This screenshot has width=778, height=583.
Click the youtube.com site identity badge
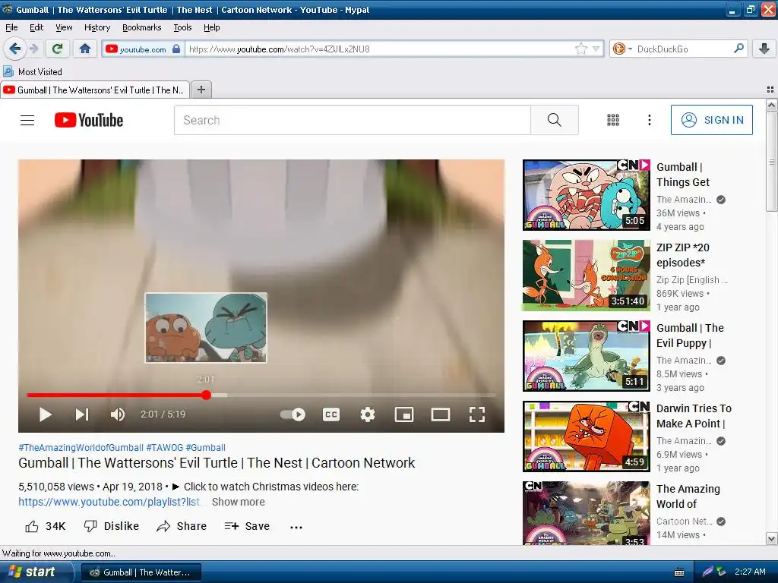(x=143, y=49)
